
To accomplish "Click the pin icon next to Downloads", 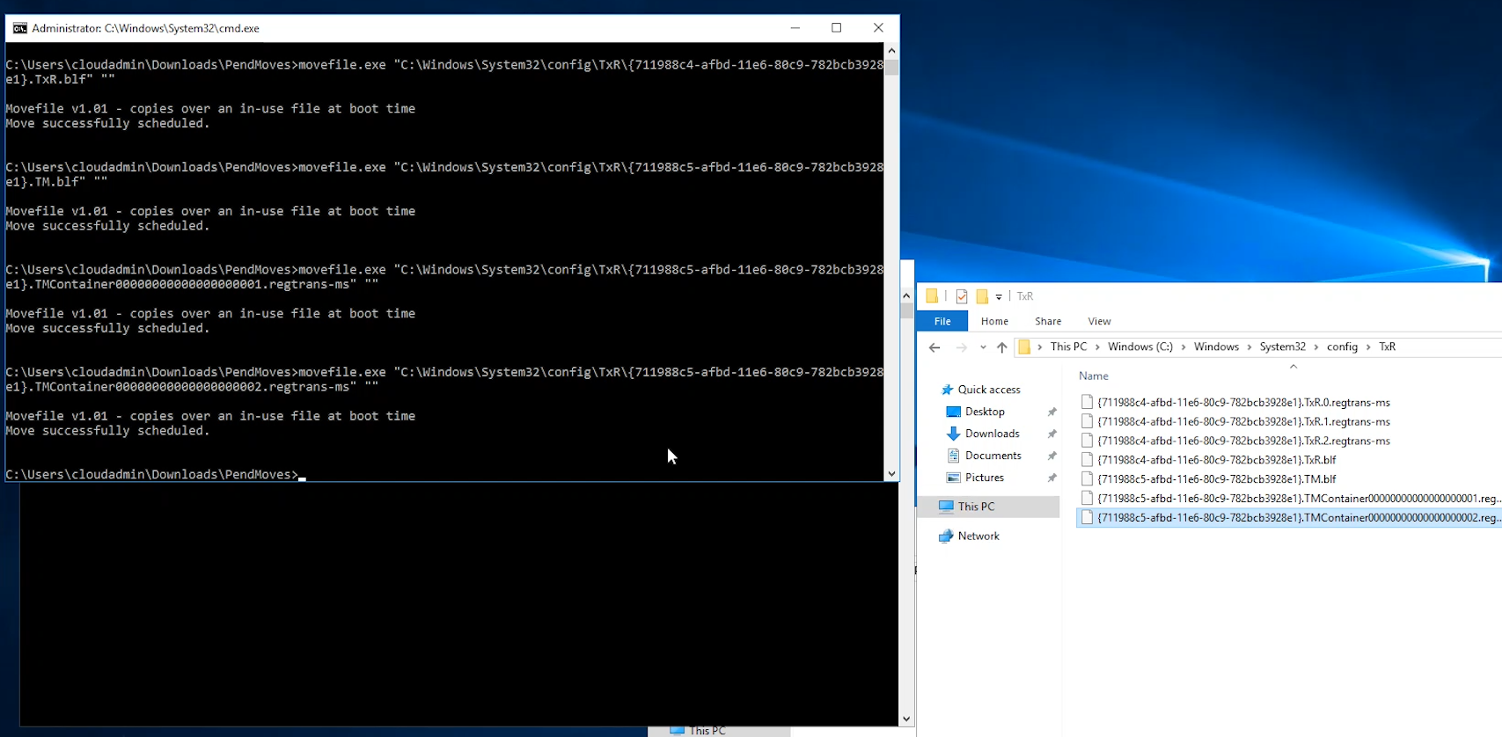I will [x=1051, y=434].
